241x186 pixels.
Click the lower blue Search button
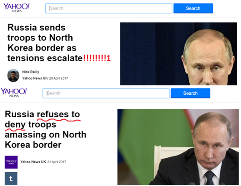[190, 93]
